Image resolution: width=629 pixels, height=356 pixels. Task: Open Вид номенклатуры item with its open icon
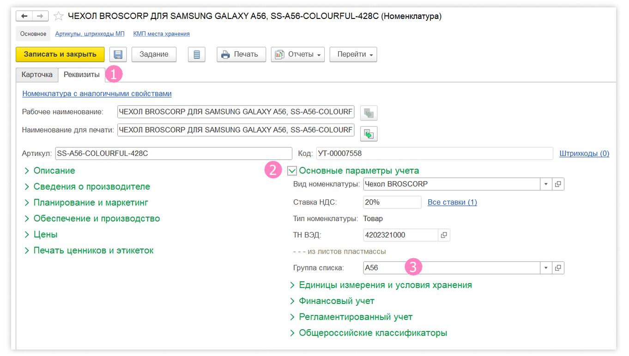click(x=558, y=184)
